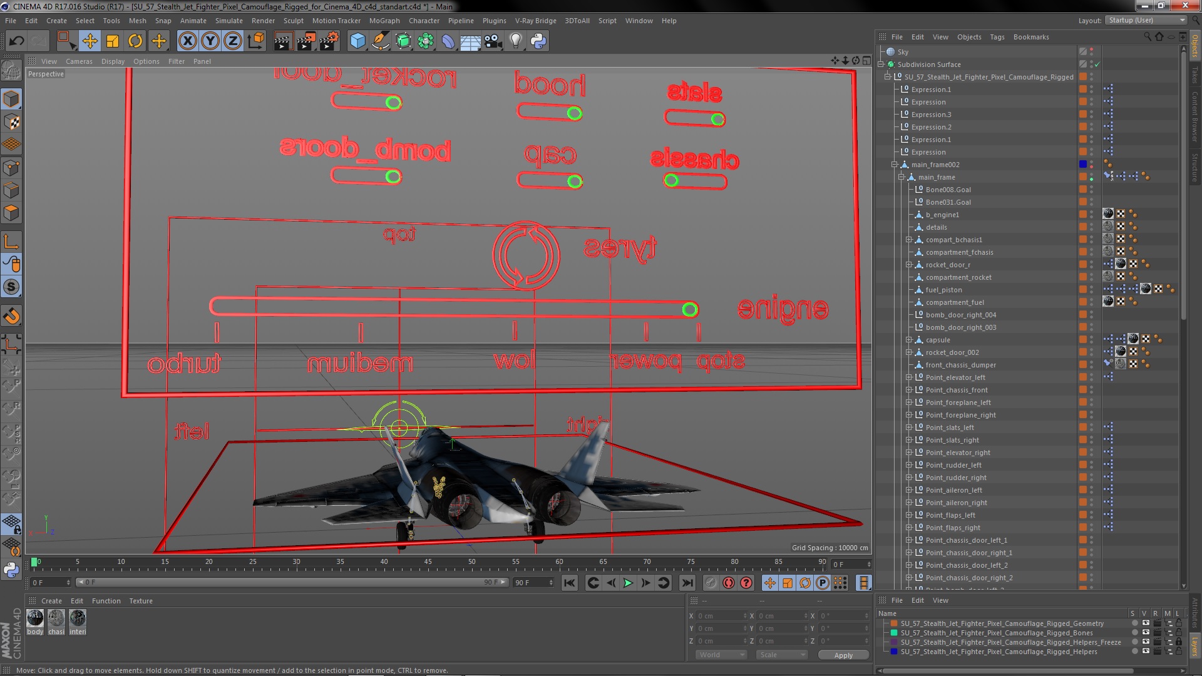Click material manager Texture menu
1202x676 pixels.
(141, 601)
